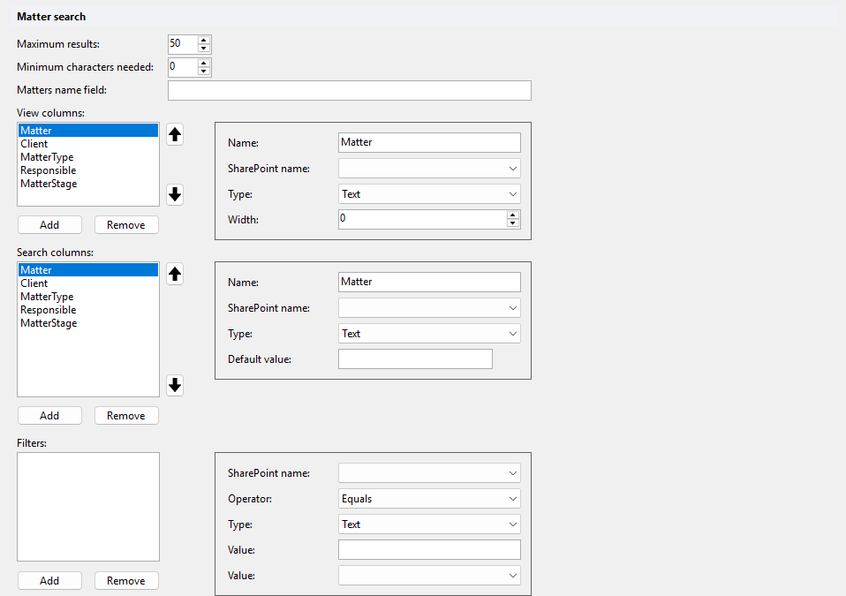The width and height of the screenshot is (846, 596).
Task: Open Filters Type dropdown showing Text
Action: [x=429, y=524]
